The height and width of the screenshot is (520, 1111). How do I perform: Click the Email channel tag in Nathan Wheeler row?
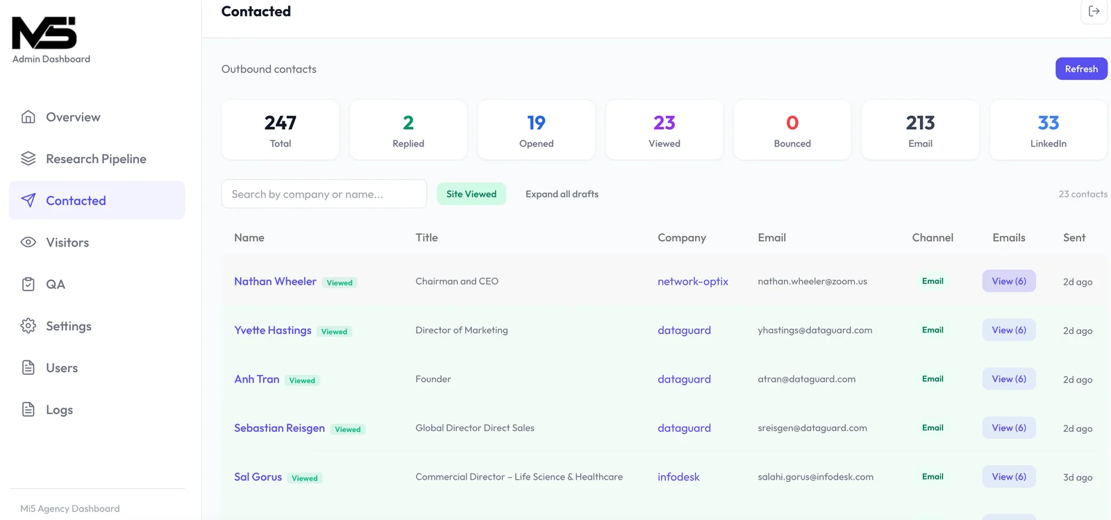pyautogui.click(x=933, y=281)
